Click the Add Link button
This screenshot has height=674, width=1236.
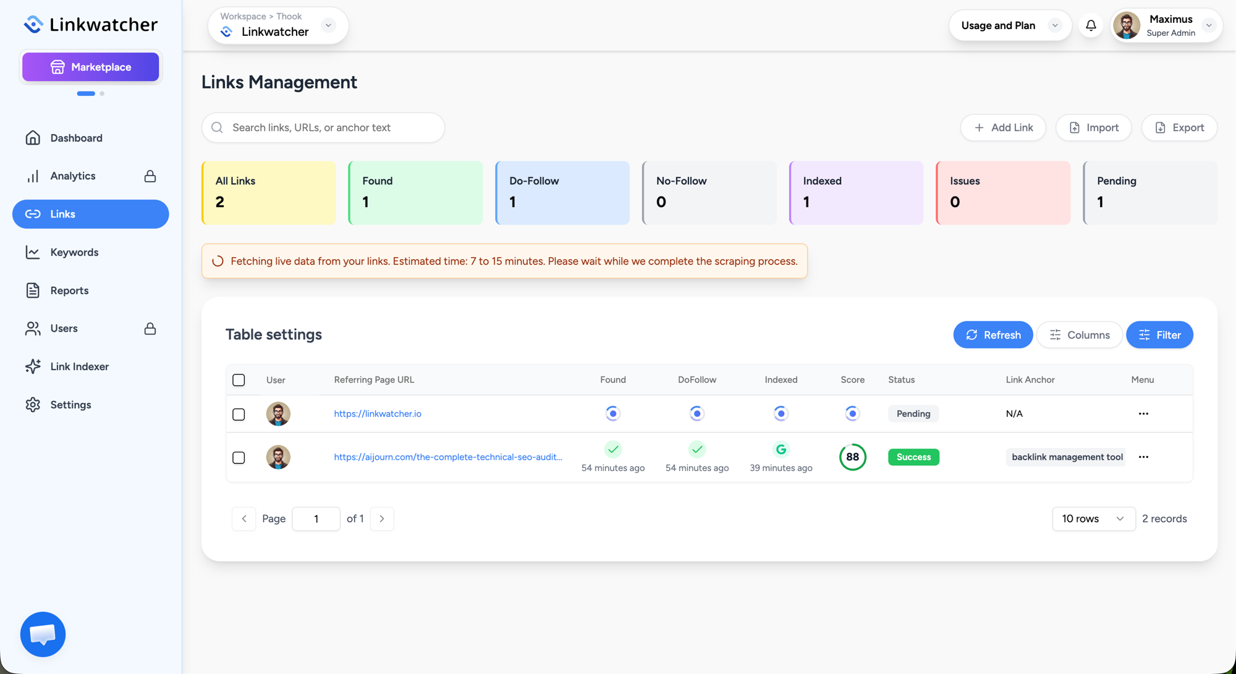pos(1003,128)
